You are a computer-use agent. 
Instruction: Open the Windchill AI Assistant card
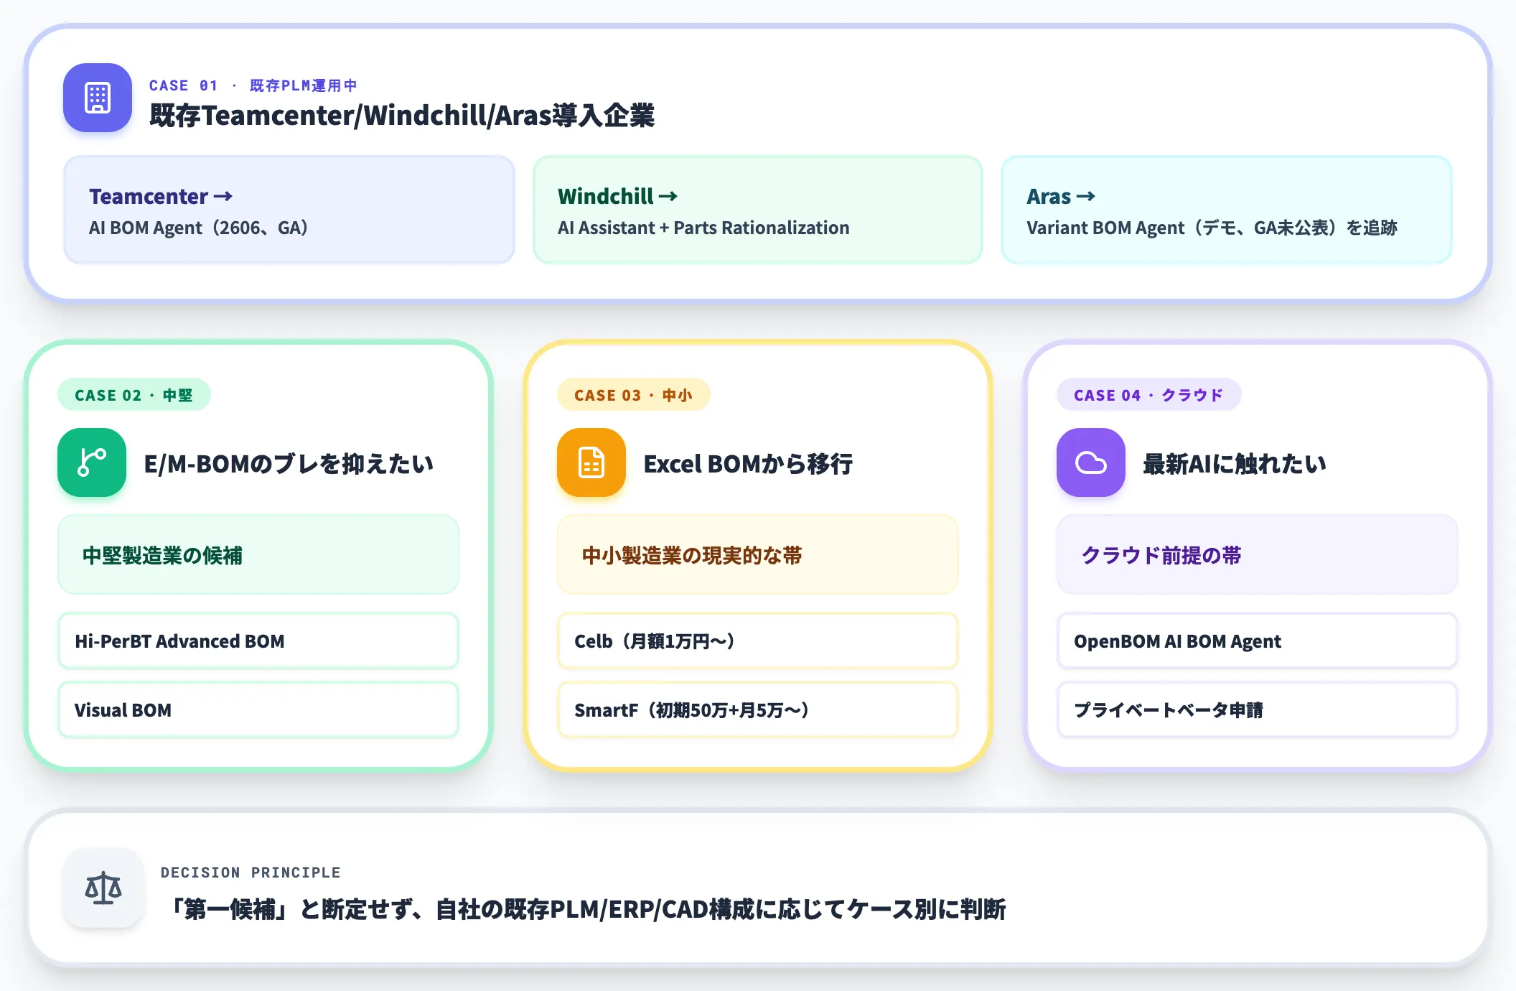(x=757, y=210)
